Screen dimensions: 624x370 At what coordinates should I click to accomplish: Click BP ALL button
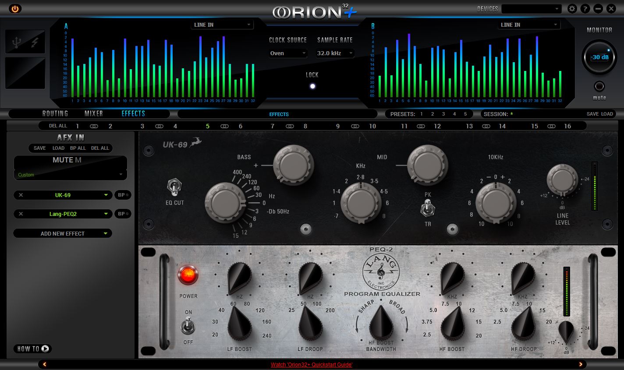78,148
